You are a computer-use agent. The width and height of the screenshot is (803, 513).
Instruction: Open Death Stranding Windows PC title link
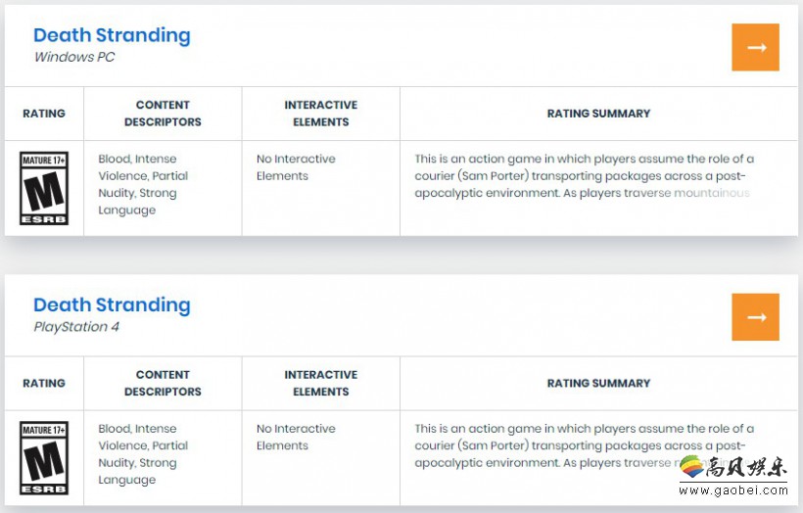tap(112, 35)
